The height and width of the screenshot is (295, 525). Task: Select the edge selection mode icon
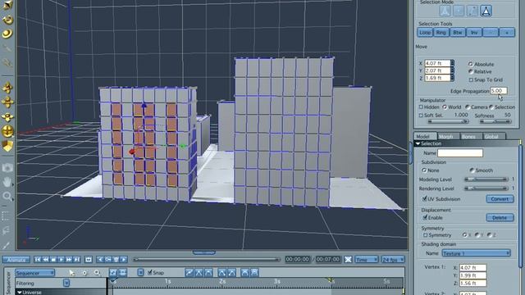(472, 11)
